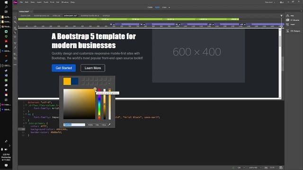Screen dimensions: 303x170
Task: Open the CSS language dropdown in status bar
Action: point(241,168)
